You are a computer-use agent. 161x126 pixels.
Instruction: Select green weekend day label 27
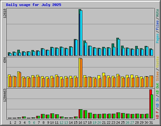point(132,123)
